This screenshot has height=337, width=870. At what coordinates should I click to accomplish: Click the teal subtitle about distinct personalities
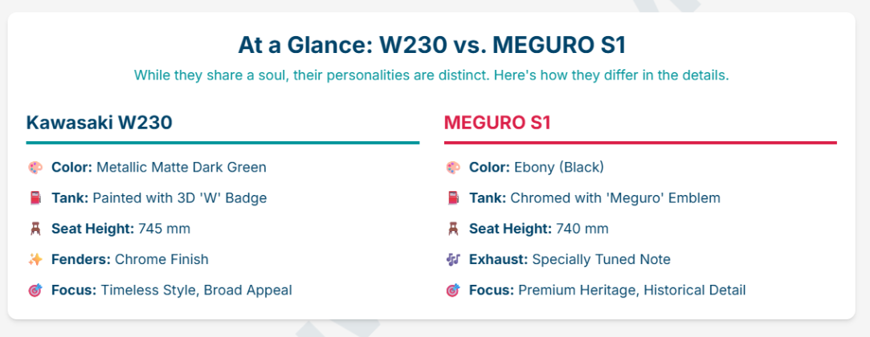[x=431, y=75]
